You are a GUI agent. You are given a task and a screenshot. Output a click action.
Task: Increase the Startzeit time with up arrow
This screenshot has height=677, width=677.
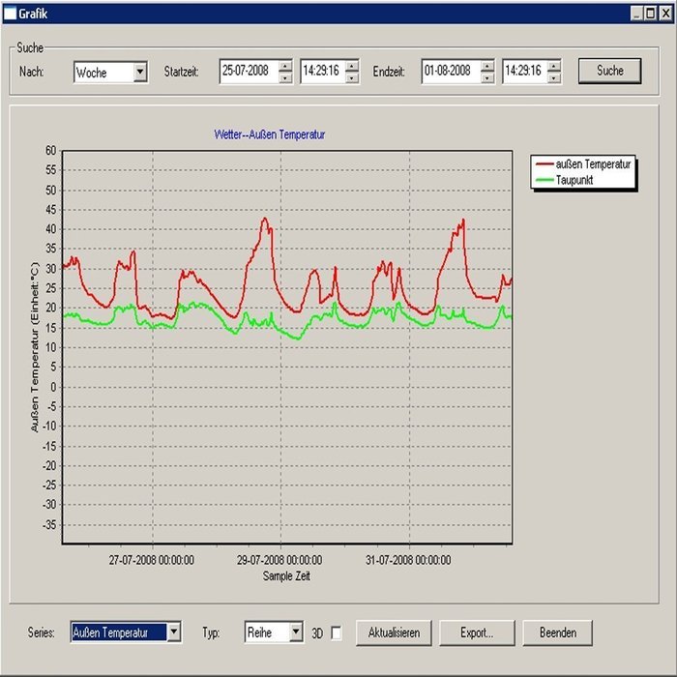click(352, 66)
